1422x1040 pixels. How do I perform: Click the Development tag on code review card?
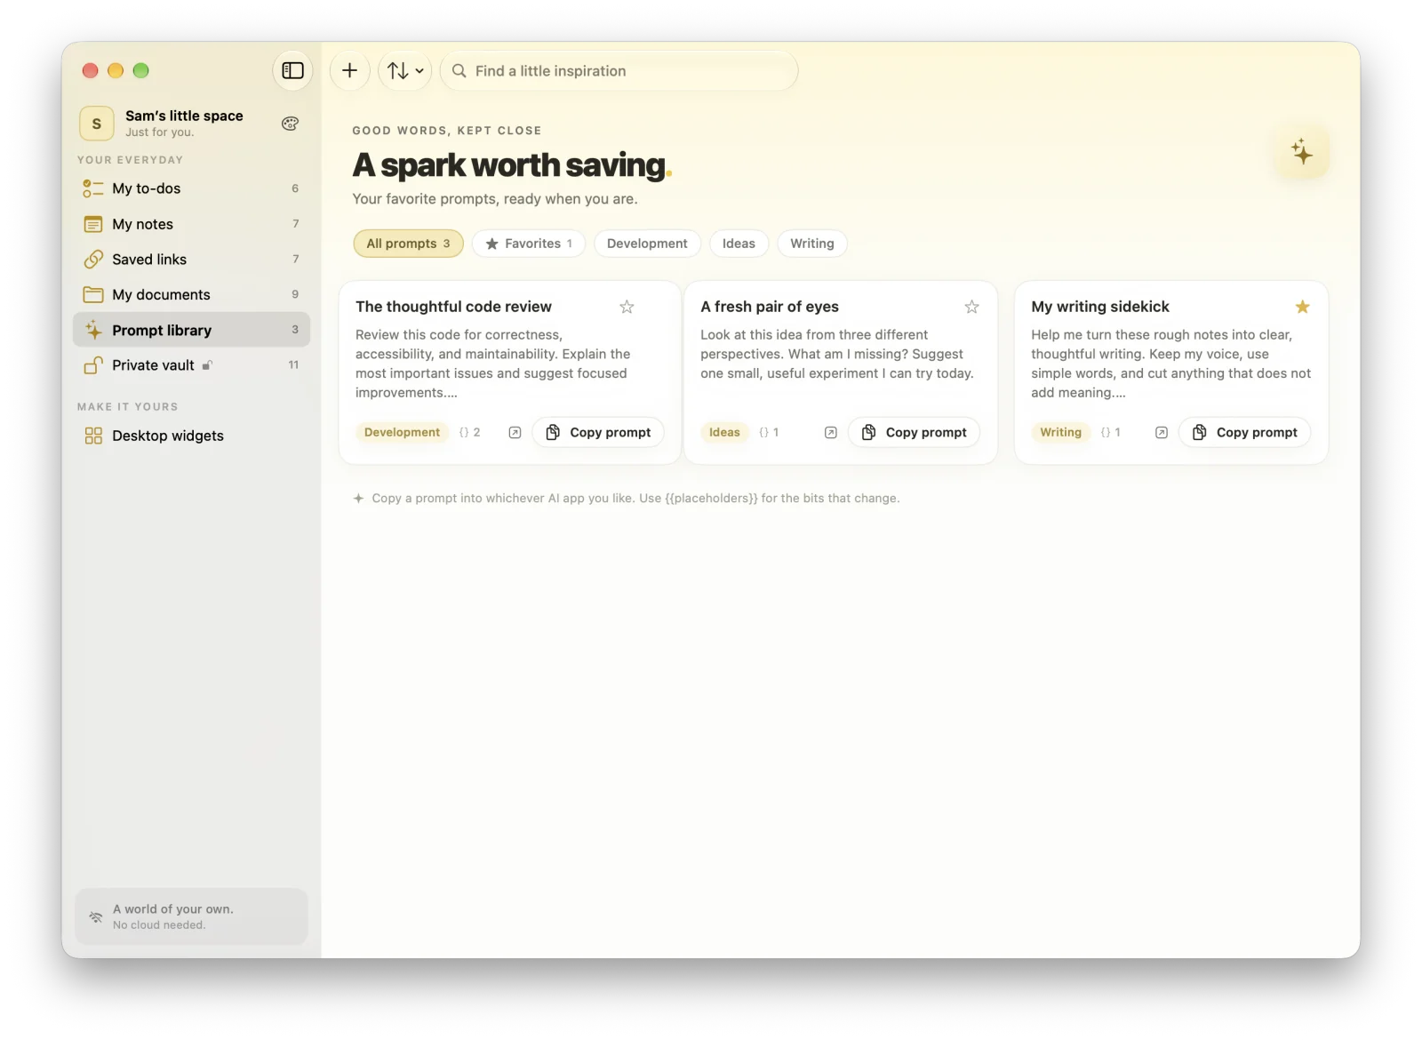point(402,432)
